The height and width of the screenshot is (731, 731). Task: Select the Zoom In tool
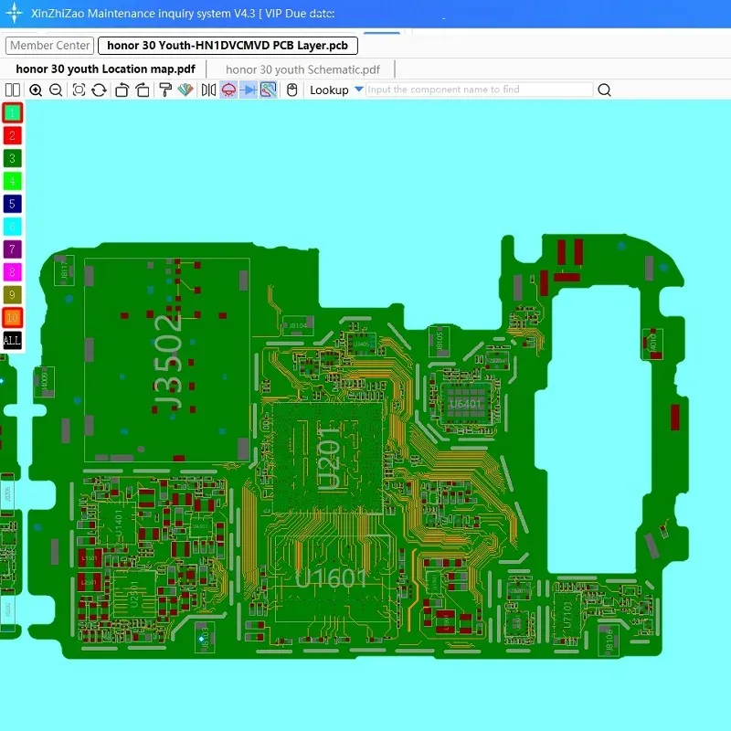point(35,90)
